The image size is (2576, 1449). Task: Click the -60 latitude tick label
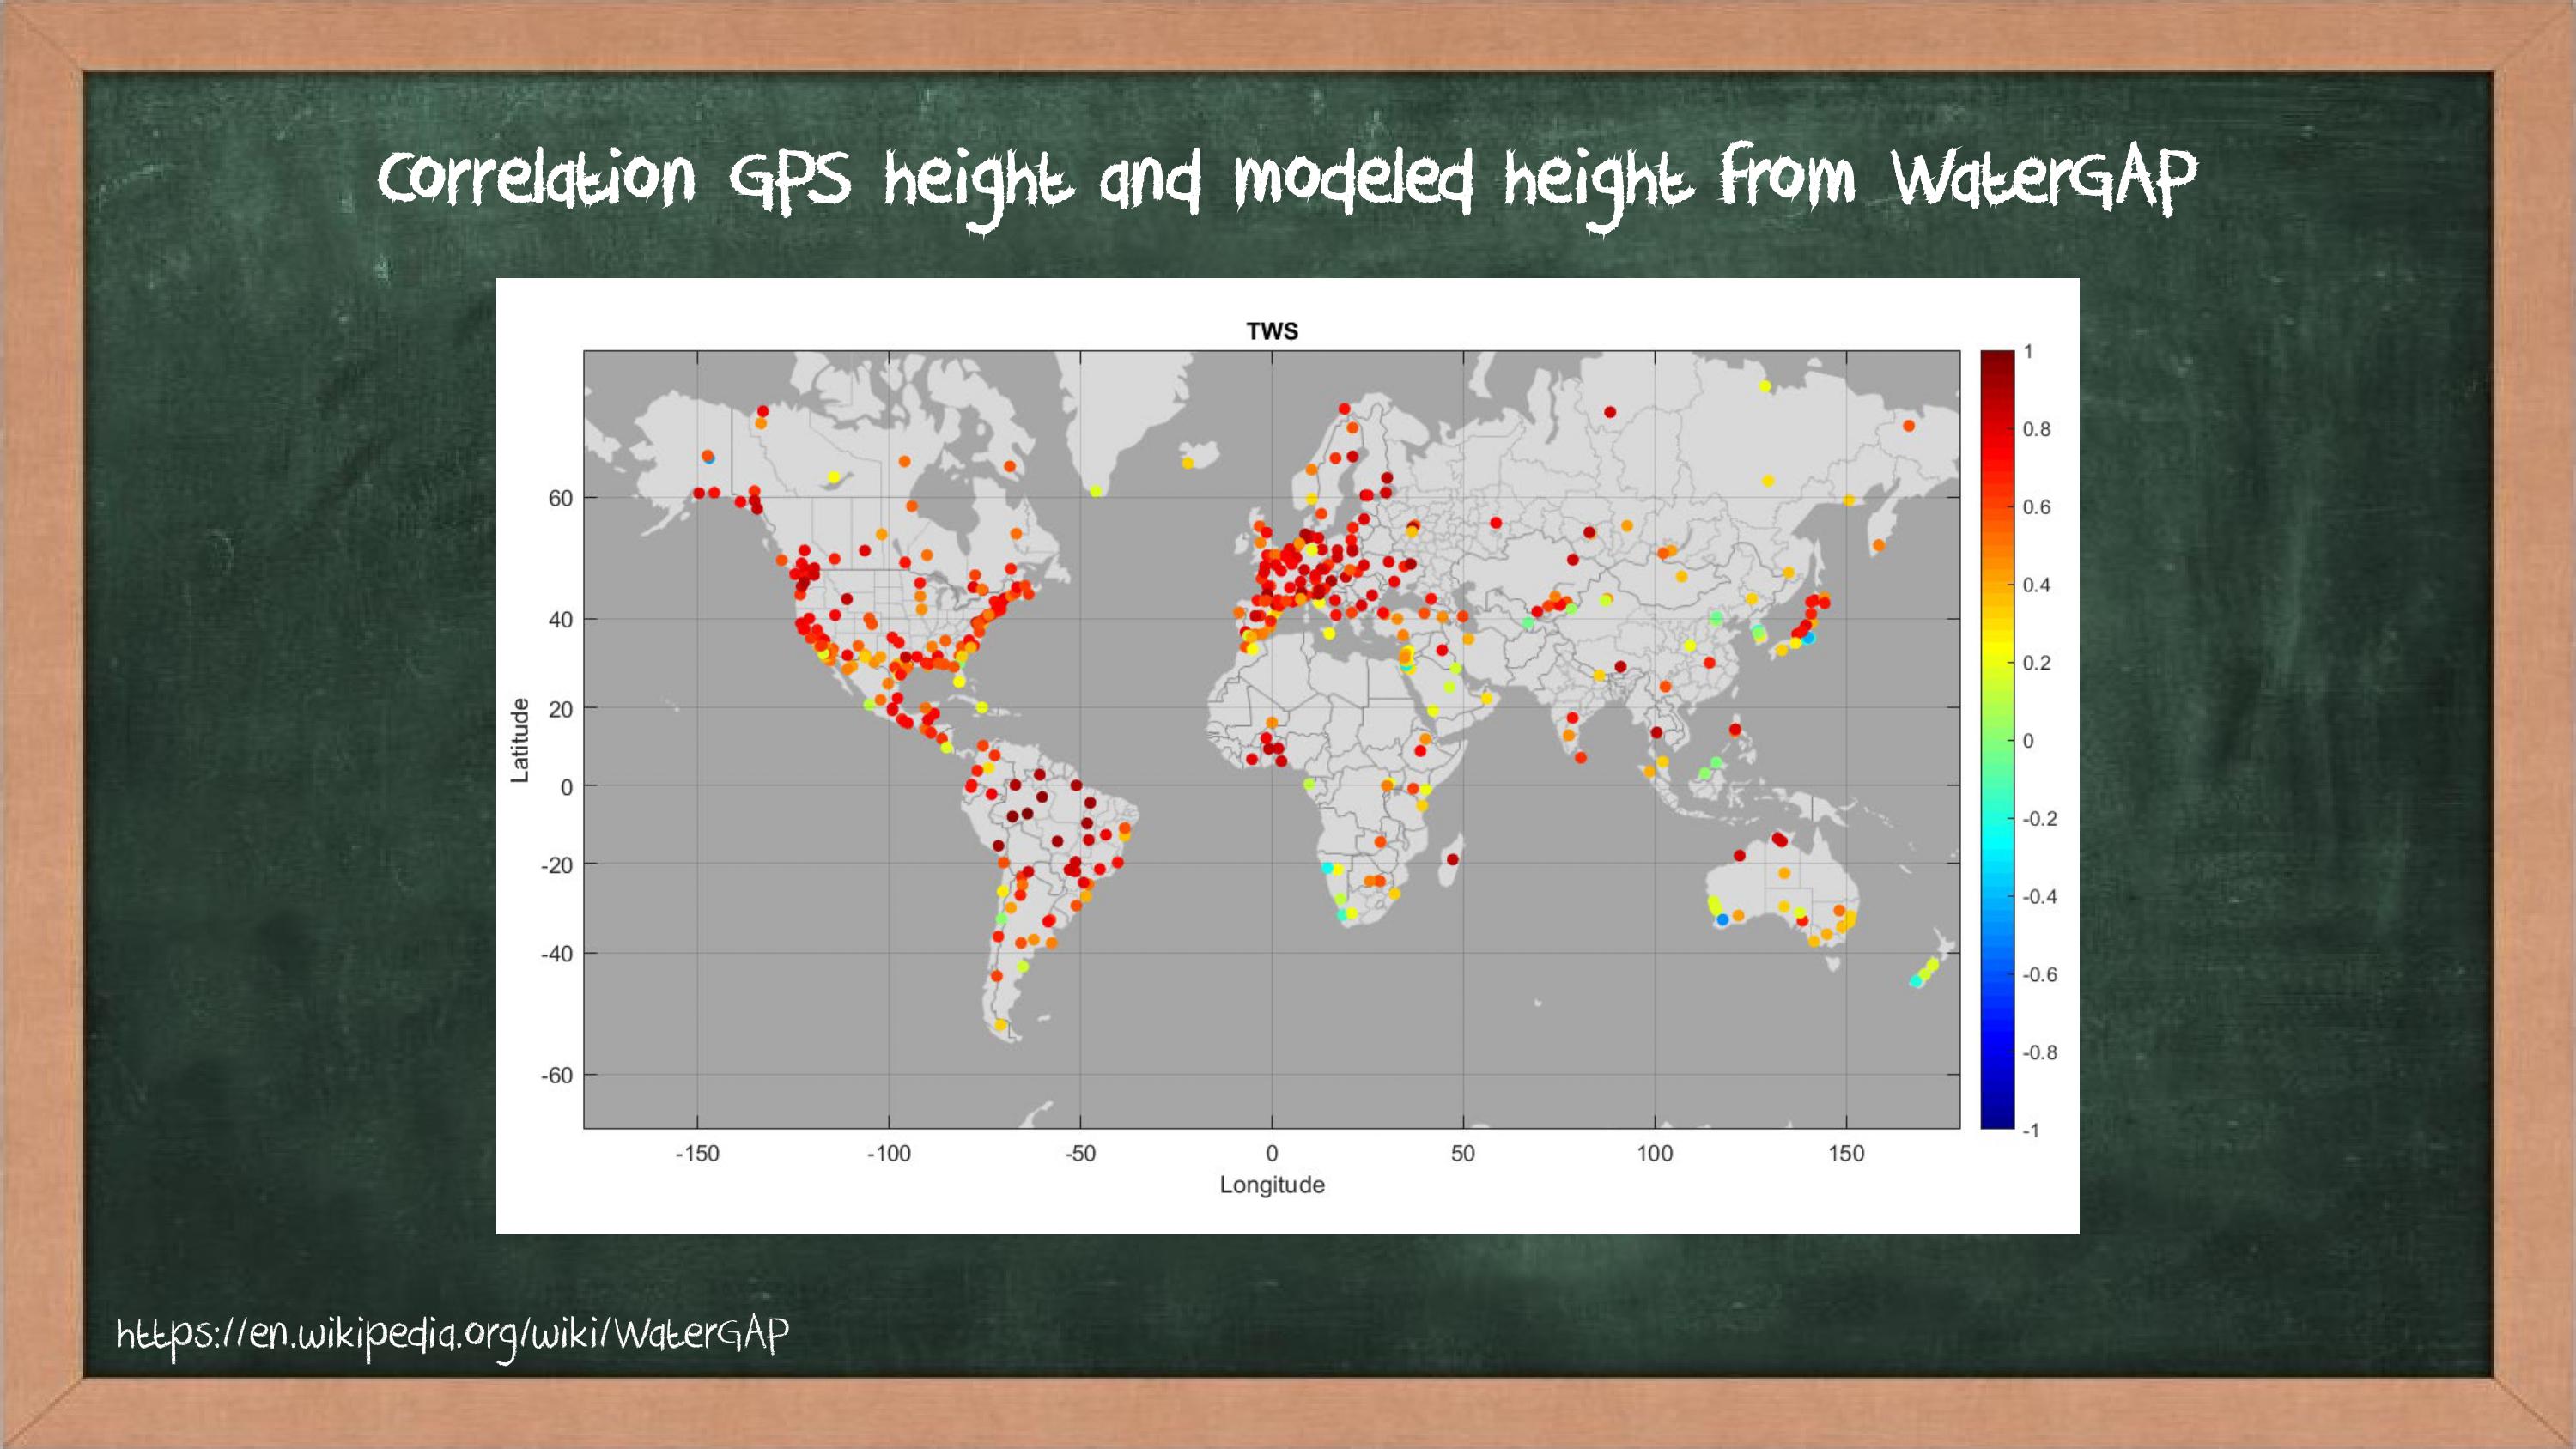tap(557, 1076)
